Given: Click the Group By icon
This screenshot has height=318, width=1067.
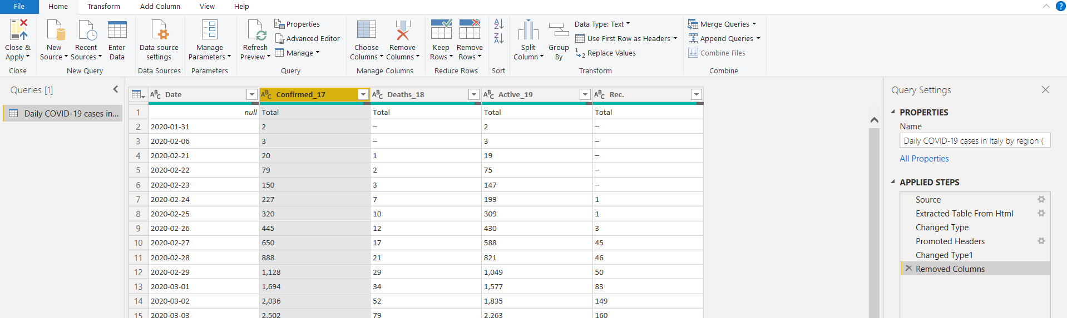Looking at the screenshot, I should point(559,30).
